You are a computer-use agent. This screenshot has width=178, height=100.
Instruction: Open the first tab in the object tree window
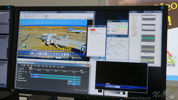(x=90, y=28)
